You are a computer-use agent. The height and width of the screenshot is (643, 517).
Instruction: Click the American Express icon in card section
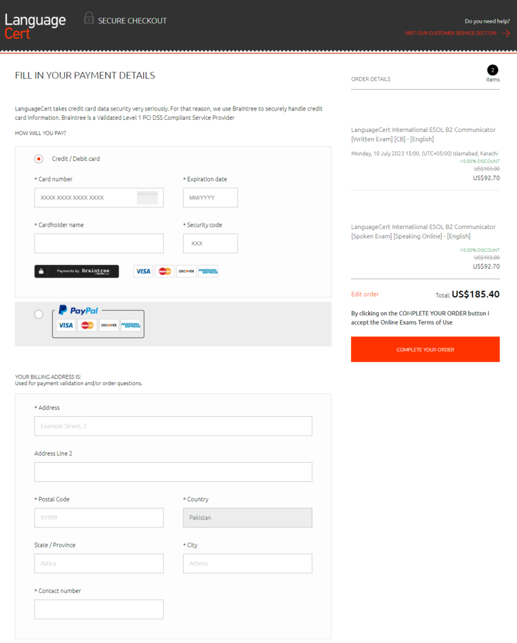(x=208, y=271)
